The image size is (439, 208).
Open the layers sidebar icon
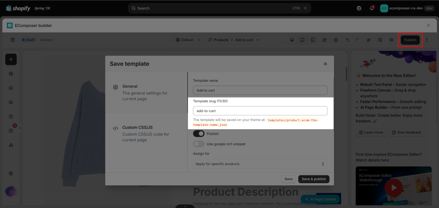coord(11,102)
